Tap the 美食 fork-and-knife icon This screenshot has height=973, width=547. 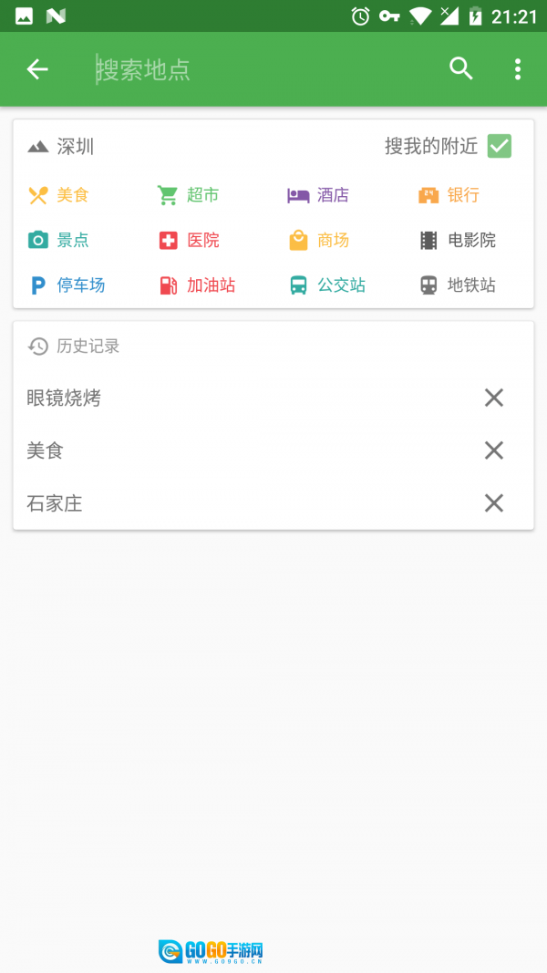[37, 195]
